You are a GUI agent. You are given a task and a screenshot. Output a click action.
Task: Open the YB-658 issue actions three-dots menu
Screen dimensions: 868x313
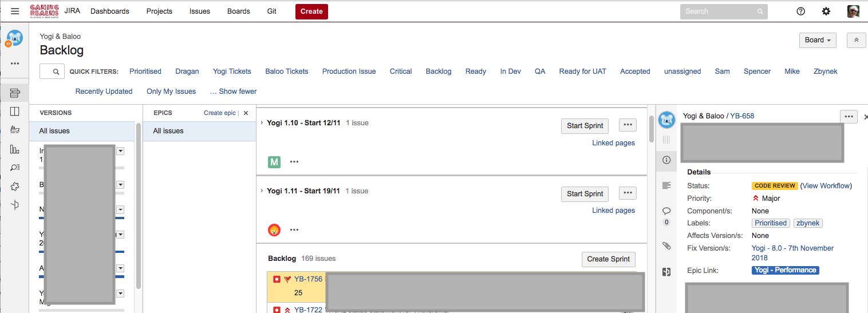coord(849,116)
